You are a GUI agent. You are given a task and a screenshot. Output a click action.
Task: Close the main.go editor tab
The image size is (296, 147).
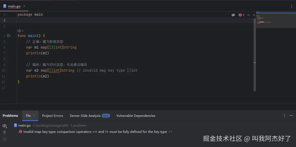[24, 6]
